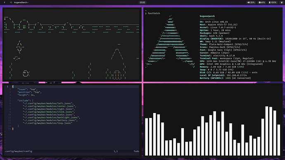
Task: Select the CPU: 12th Gen Intel line
Action: [x=238, y=61]
